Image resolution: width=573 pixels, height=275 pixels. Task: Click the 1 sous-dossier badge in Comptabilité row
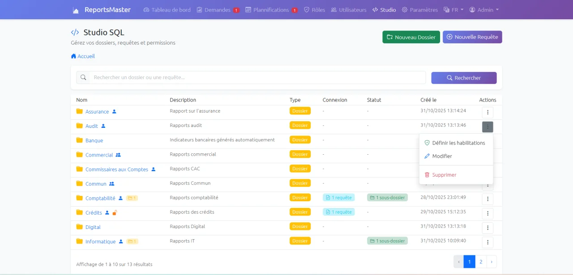387,197
